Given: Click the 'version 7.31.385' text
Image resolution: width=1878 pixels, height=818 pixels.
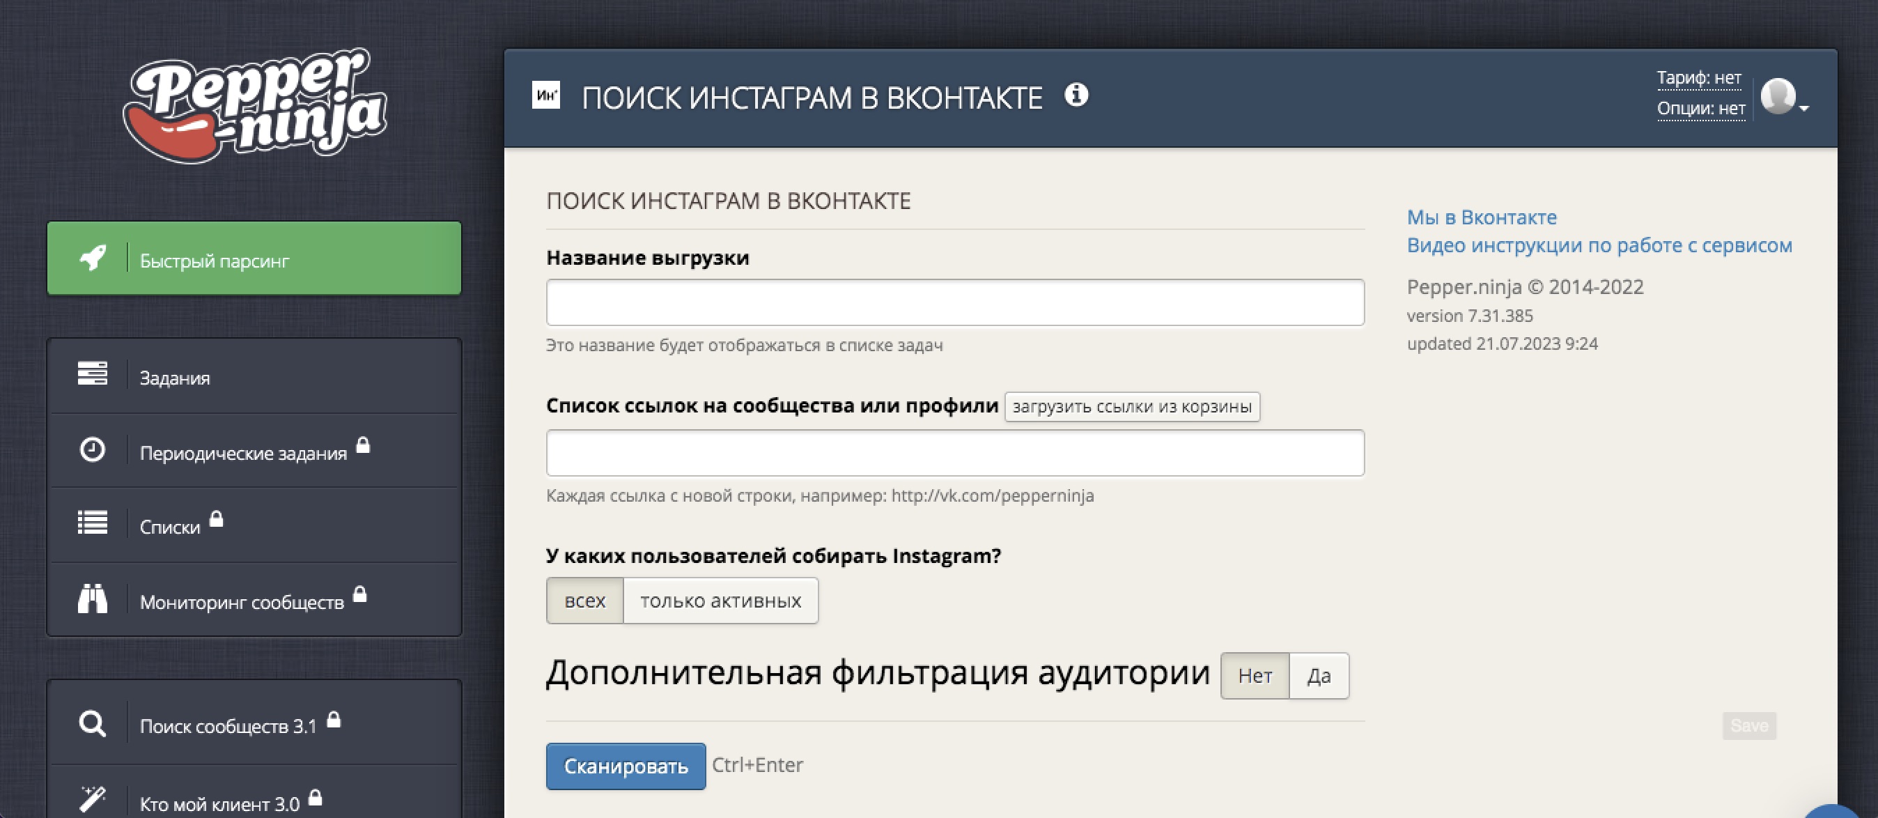Looking at the screenshot, I should click(1470, 316).
